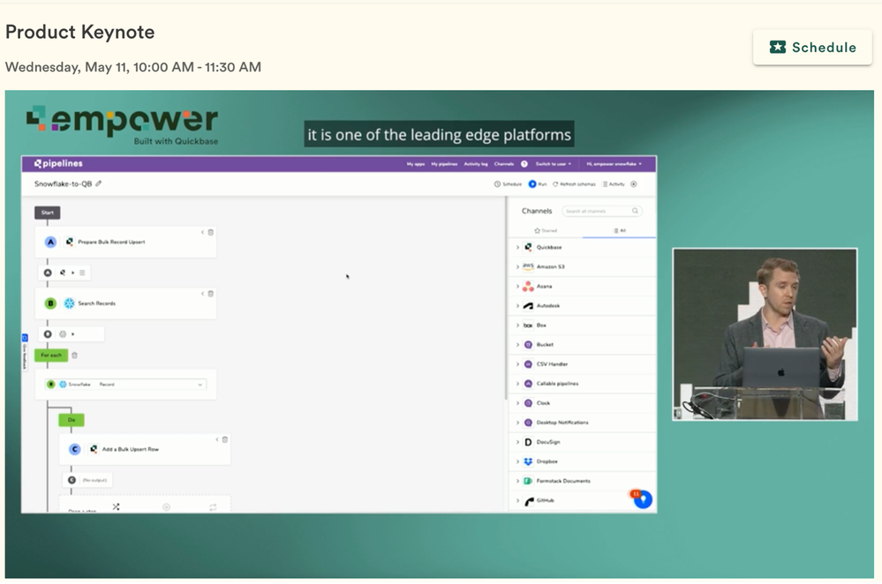Open Switch to user dropdown

click(553, 164)
